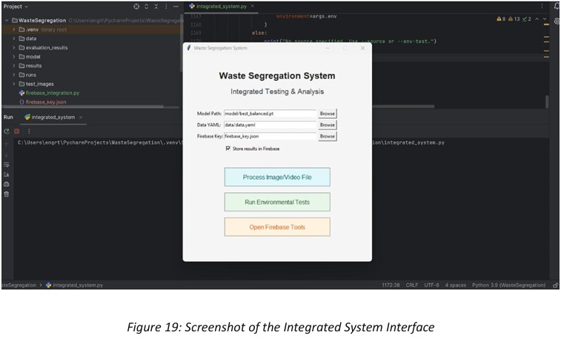
Task: Expand the model folder in tree
Action: click(13, 56)
